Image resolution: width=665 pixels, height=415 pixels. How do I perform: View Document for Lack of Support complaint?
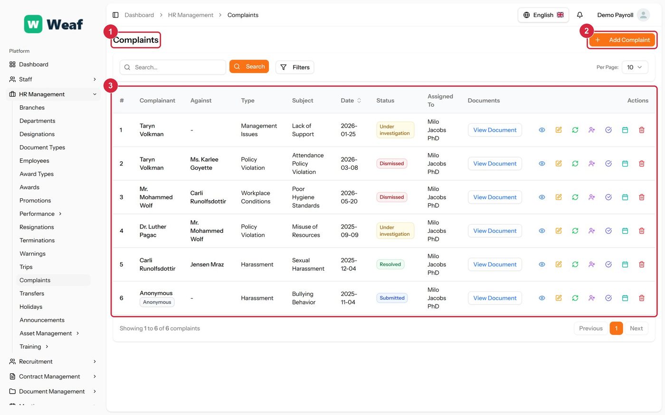coord(494,130)
